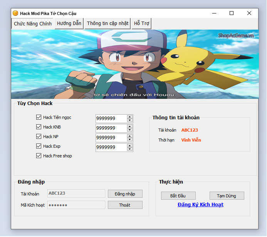Increase Hack KNB value with up arrow
The width and height of the screenshot is (267, 237).
point(130,126)
